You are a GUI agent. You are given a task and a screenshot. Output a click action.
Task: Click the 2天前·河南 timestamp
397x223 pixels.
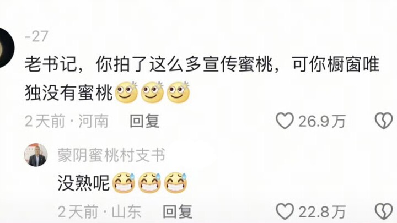[67, 121]
